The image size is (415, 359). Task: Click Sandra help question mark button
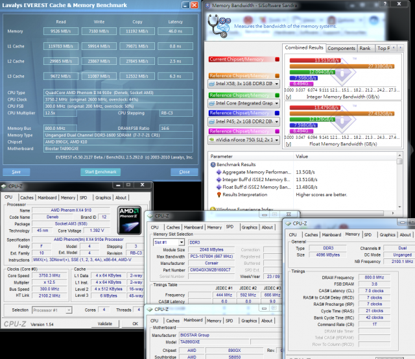tap(385, 4)
